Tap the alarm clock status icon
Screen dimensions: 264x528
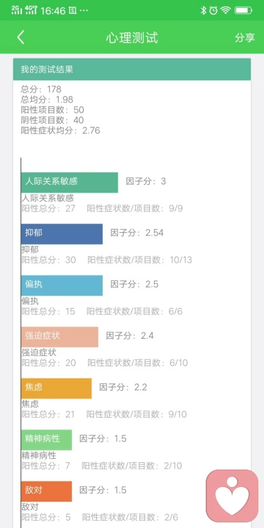point(213,10)
